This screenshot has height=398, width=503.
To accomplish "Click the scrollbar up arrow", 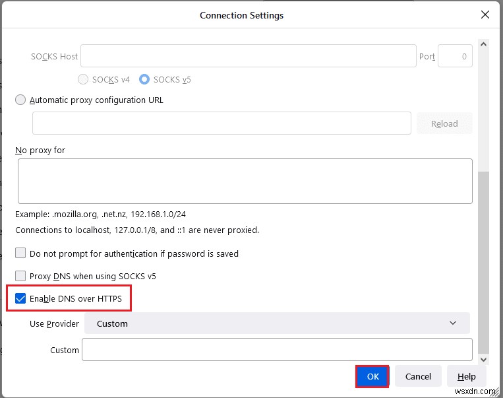I will click(483, 44).
